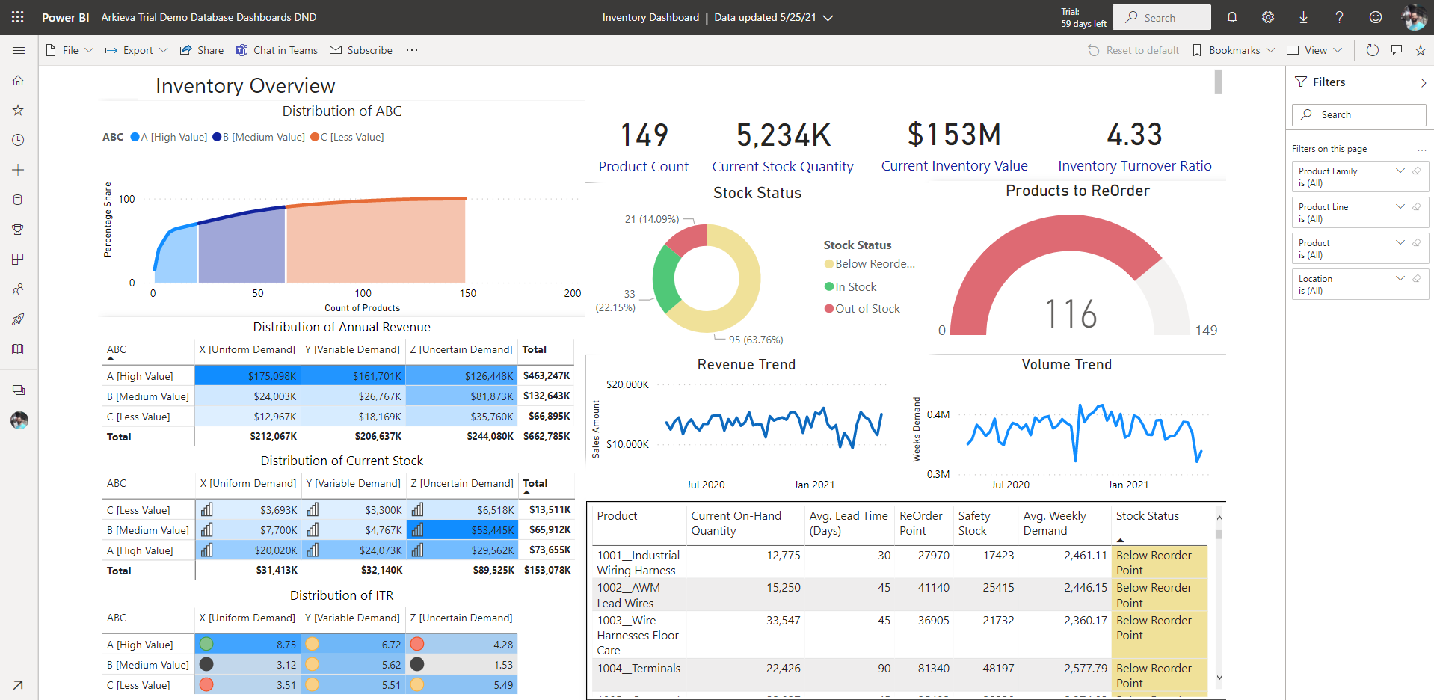Expand the Location filter card
Screen dimensions: 1434x700
pyautogui.click(x=1400, y=278)
